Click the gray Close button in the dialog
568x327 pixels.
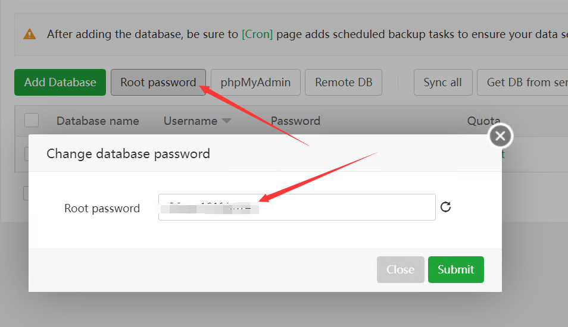(x=400, y=269)
